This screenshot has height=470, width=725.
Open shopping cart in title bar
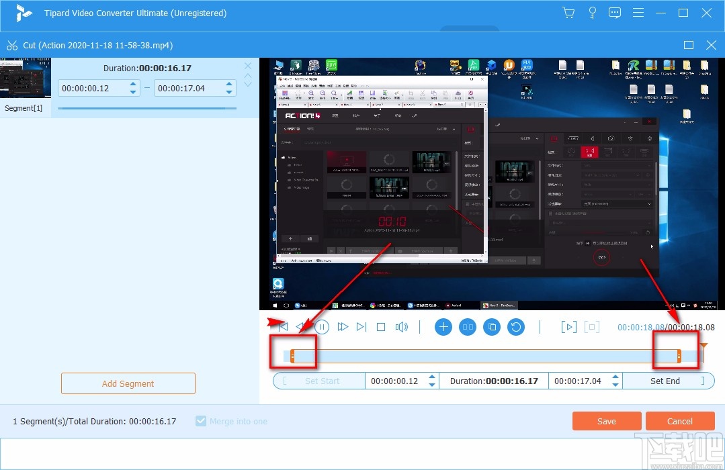click(x=568, y=13)
